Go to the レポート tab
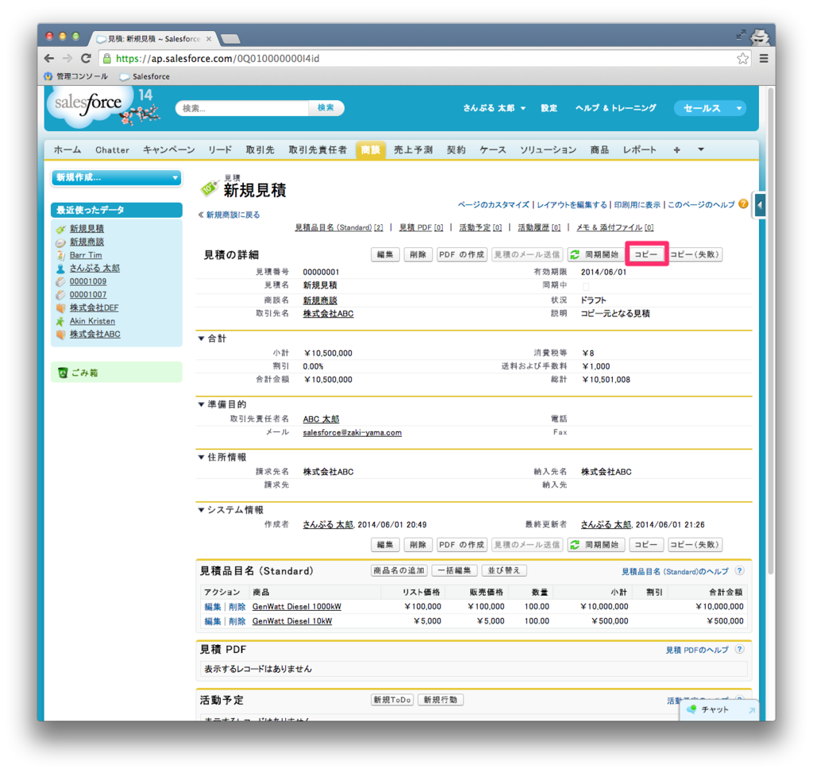Screen dimensions: 813x773 point(639,150)
